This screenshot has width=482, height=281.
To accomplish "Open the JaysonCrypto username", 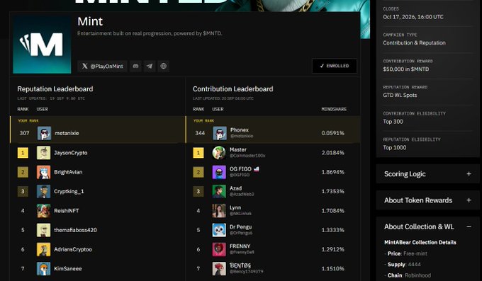I will click(71, 153).
